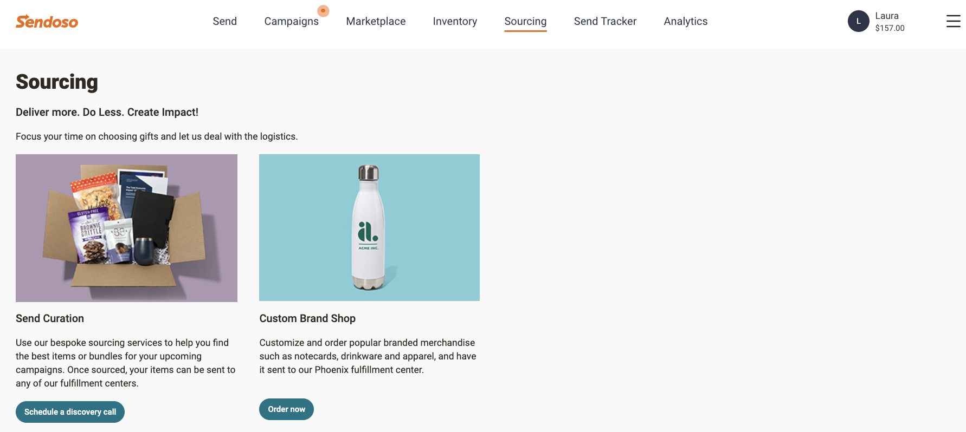Click the Sendoso logo
Screen dimensions: 966x432
(47, 22)
